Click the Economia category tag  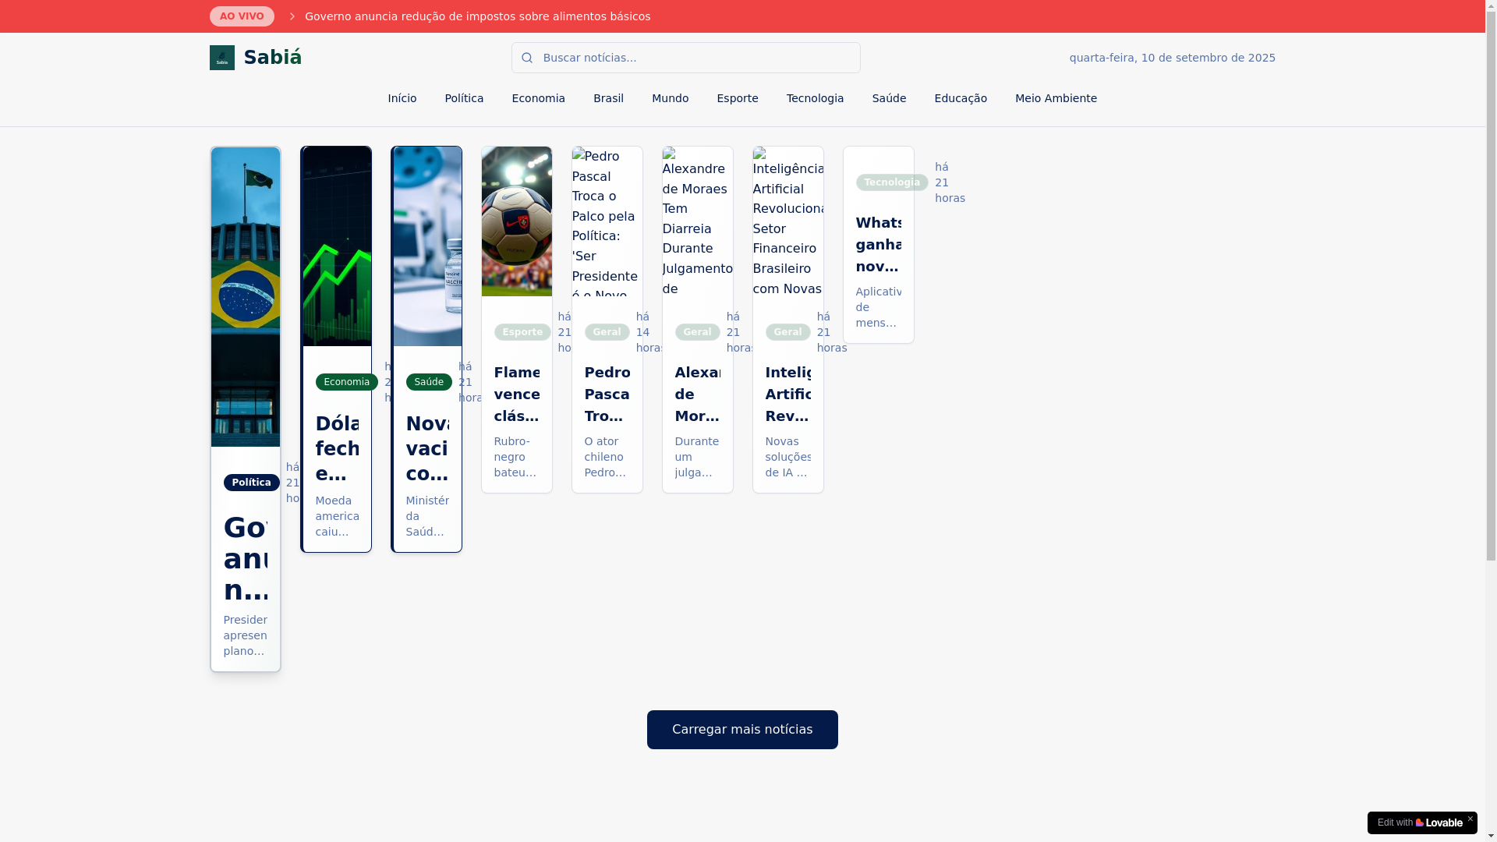tap(347, 382)
